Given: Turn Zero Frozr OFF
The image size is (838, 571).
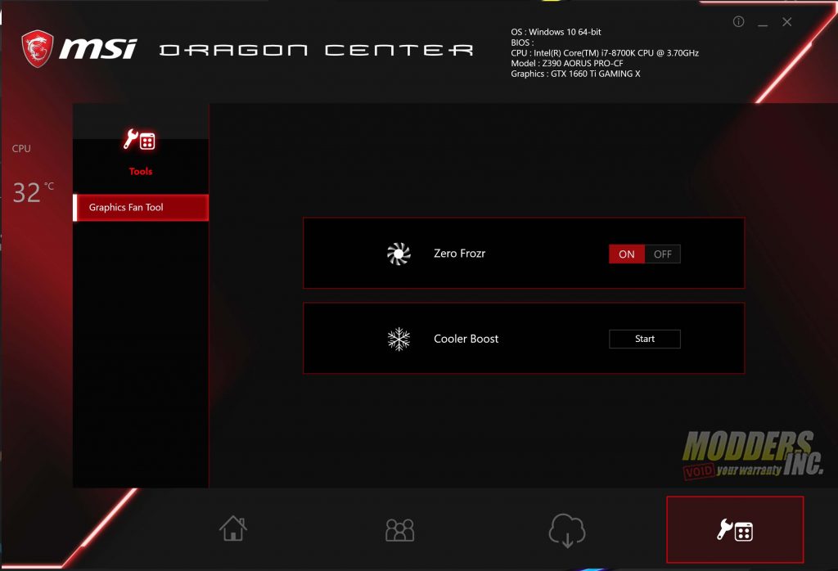Looking at the screenshot, I should click(x=663, y=254).
